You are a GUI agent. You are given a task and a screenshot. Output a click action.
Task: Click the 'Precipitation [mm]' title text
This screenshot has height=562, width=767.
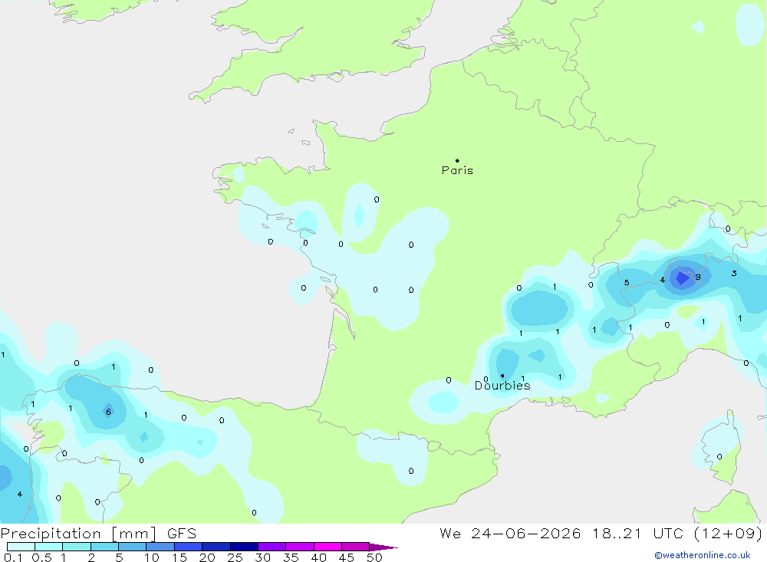[x=79, y=534]
